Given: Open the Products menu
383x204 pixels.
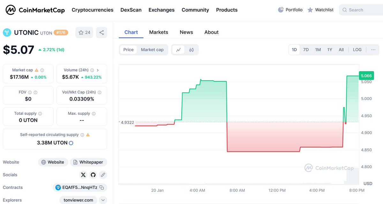Looking at the screenshot, I should tap(227, 10).
